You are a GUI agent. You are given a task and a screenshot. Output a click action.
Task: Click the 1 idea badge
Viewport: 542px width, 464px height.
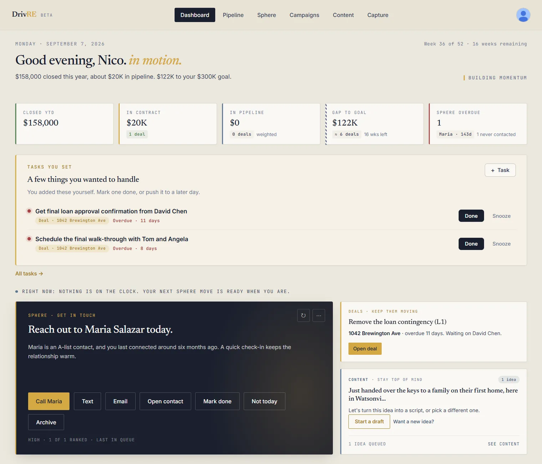pyautogui.click(x=509, y=379)
